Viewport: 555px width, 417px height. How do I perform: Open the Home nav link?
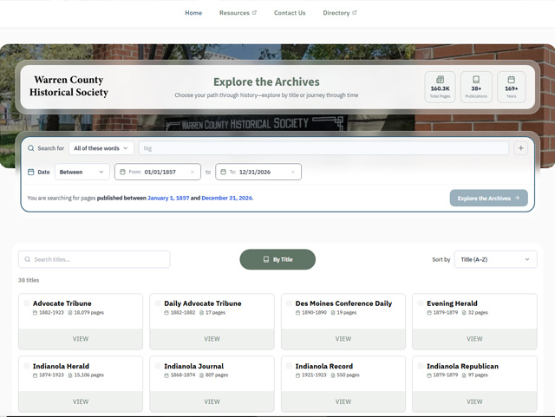click(x=193, y=13)
